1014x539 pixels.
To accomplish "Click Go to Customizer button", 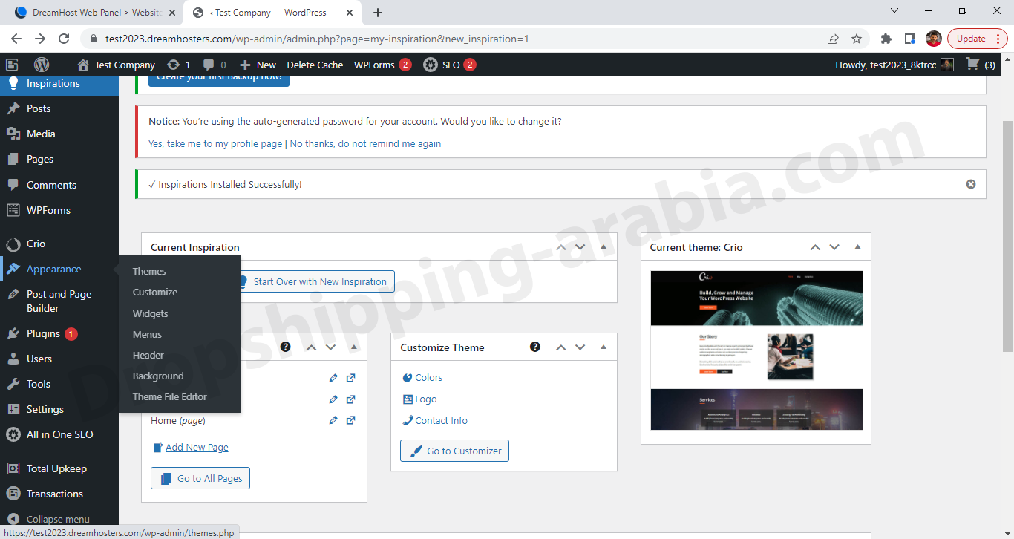I will coord(454,451).
